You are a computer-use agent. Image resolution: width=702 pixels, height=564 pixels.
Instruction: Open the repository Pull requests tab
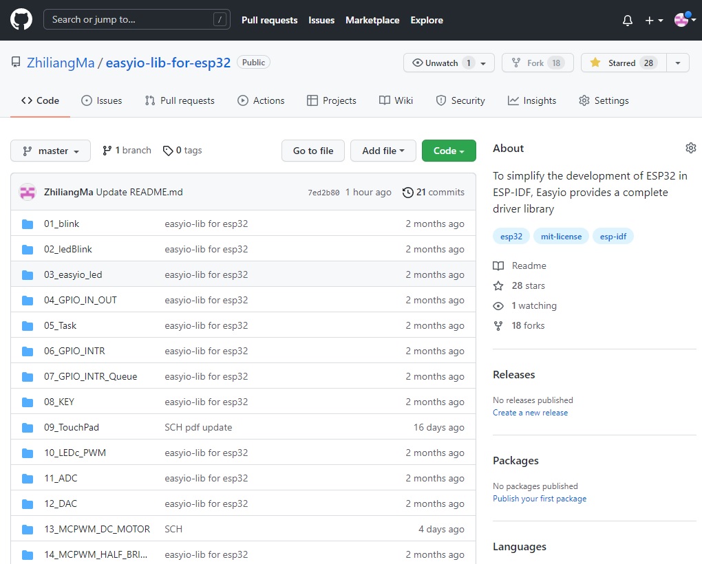coord(180,100)
